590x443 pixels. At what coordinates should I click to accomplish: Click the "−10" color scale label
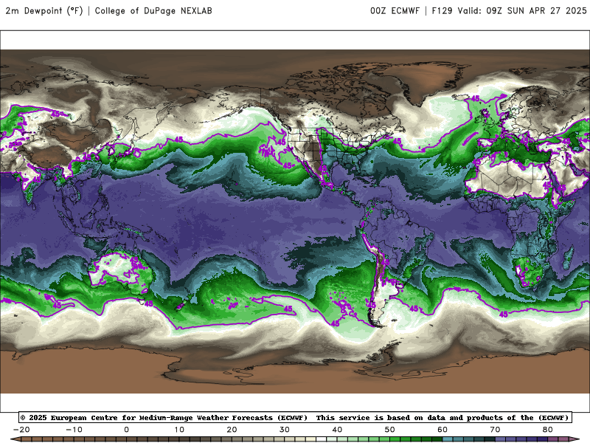point(74,430)
